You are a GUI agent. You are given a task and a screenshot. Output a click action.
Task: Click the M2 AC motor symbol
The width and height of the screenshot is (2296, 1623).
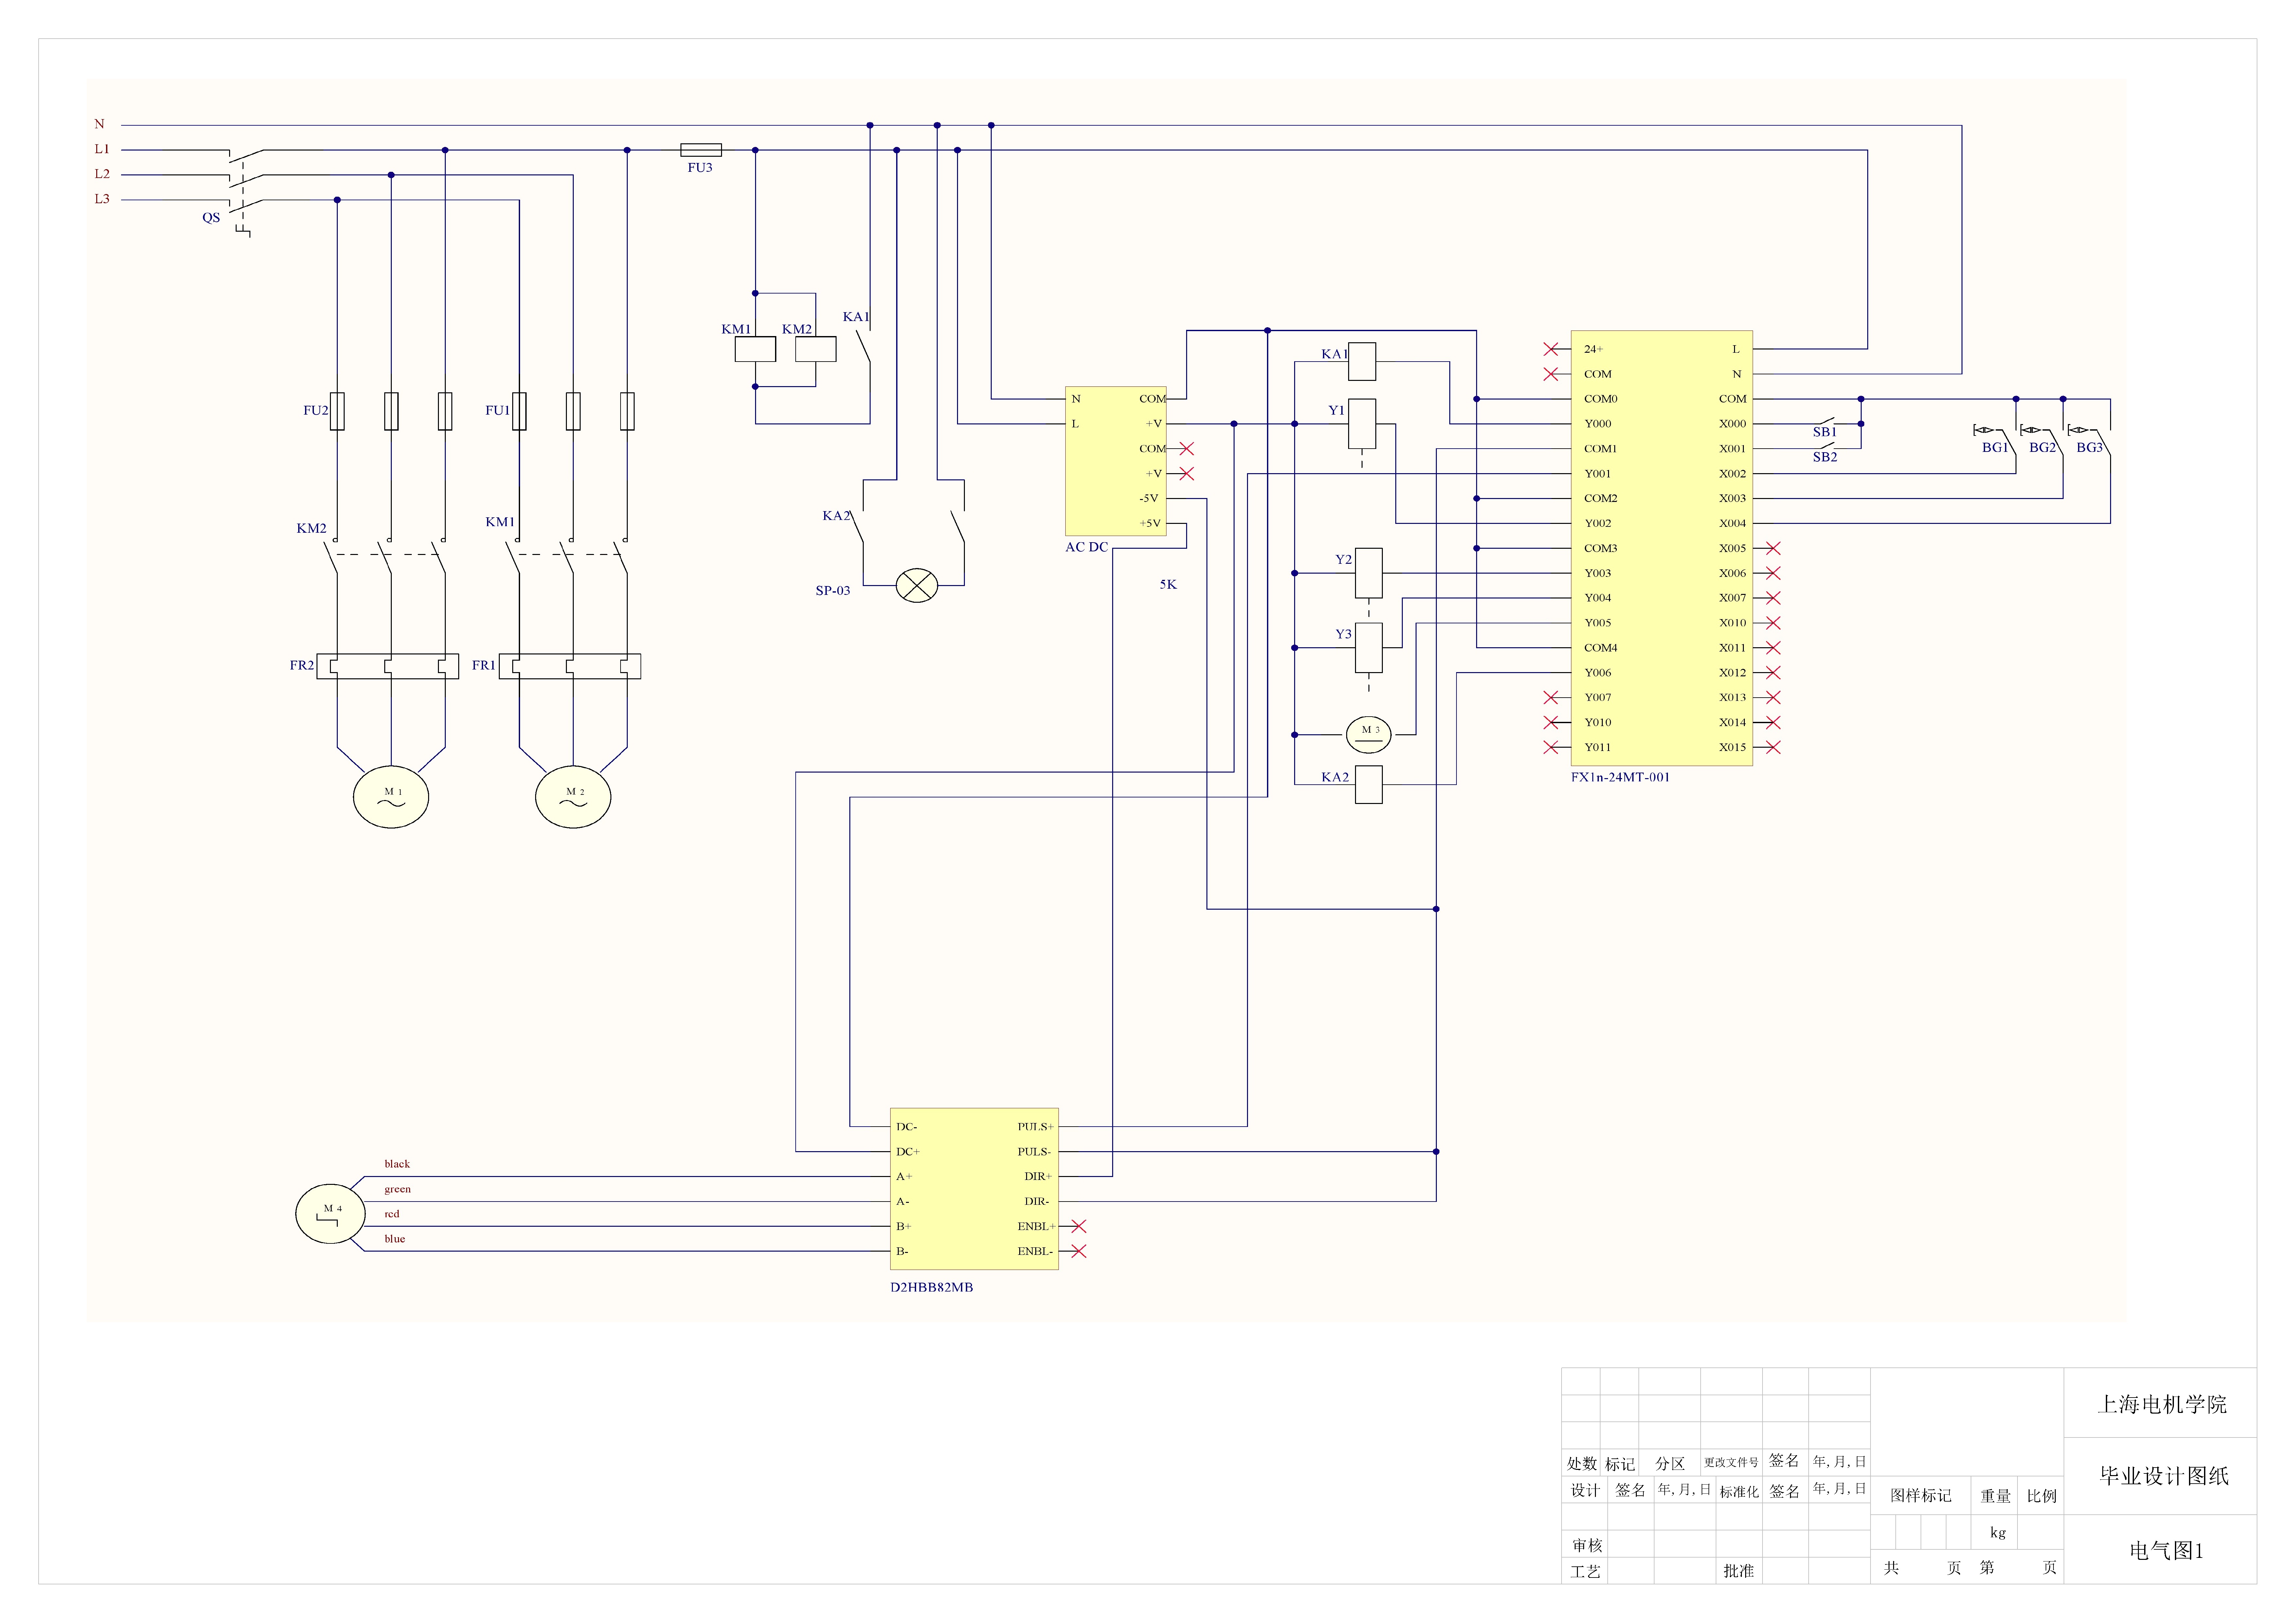(573, 797)
